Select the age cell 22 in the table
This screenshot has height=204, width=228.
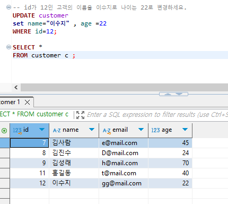tap(170, 183)
